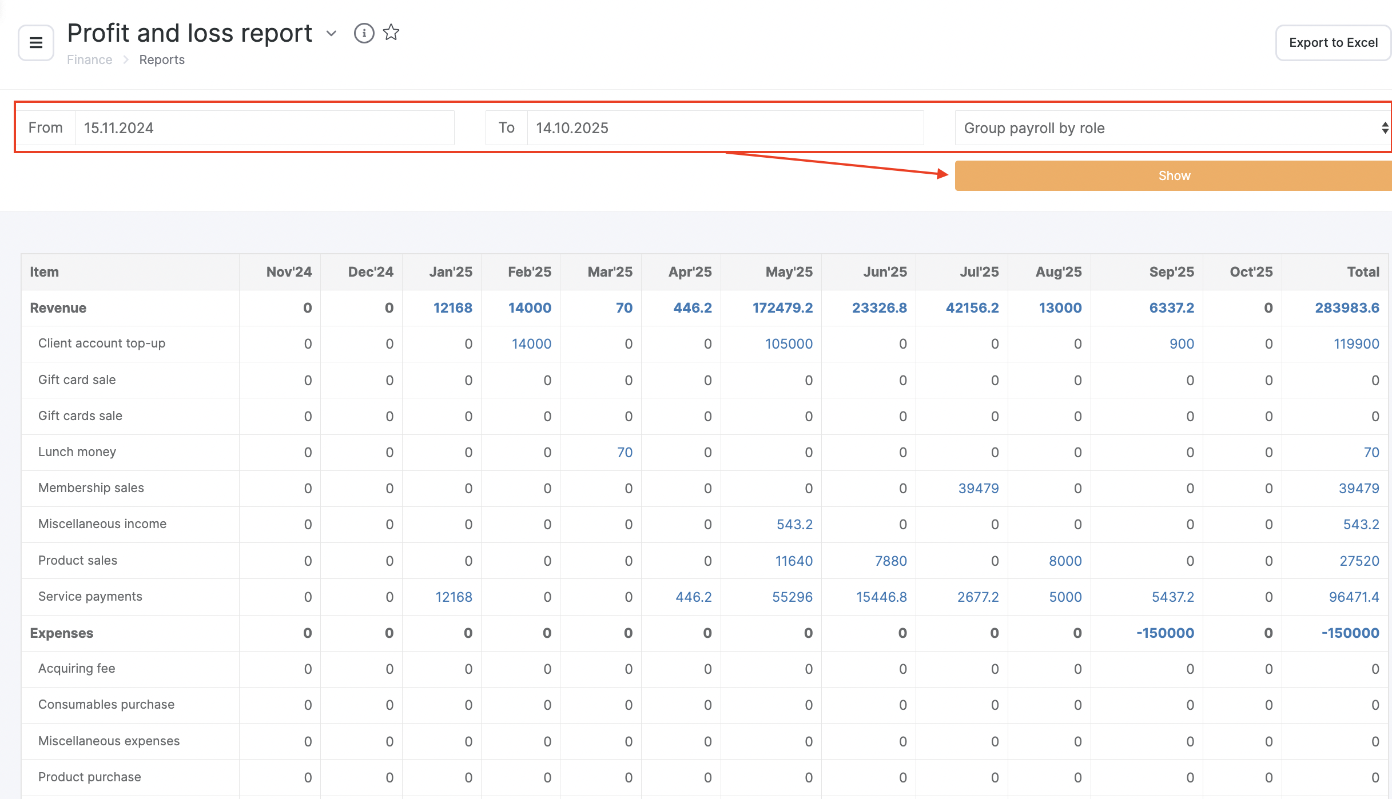Click the From date field
Viewport: 1392px width, 799px height.
click(264, 128)
